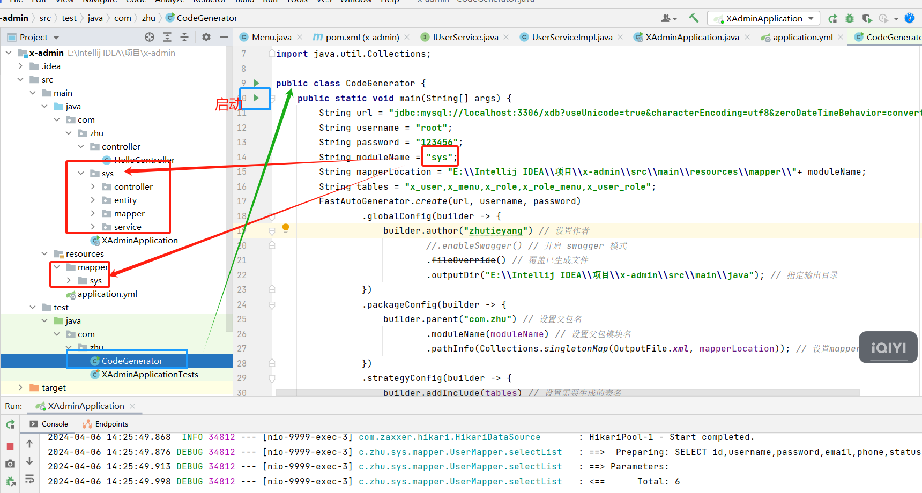Click the gutter run arrow beside the main method
The height and width of the screenshot is (493, 922).
[x=256, y=98]
